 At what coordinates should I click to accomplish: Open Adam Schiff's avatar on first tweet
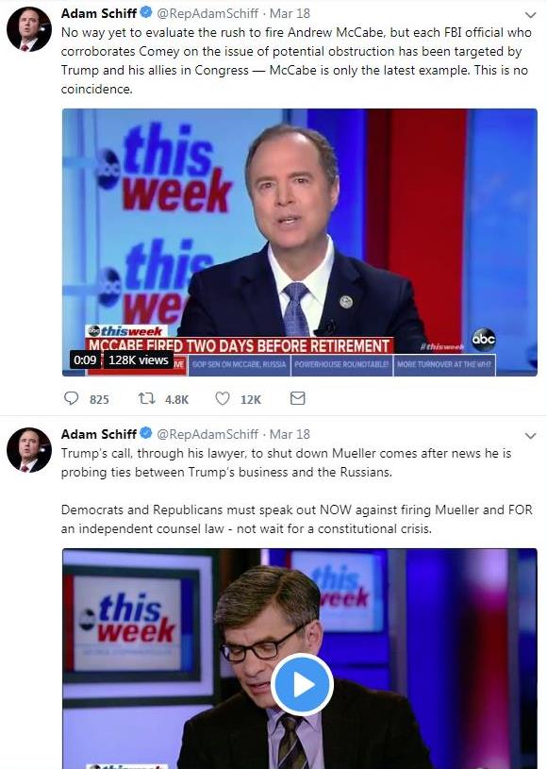[x=29, y=29]
